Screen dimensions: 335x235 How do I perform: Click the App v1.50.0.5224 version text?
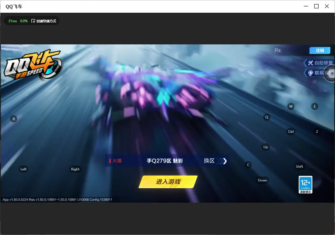point(57,199)
